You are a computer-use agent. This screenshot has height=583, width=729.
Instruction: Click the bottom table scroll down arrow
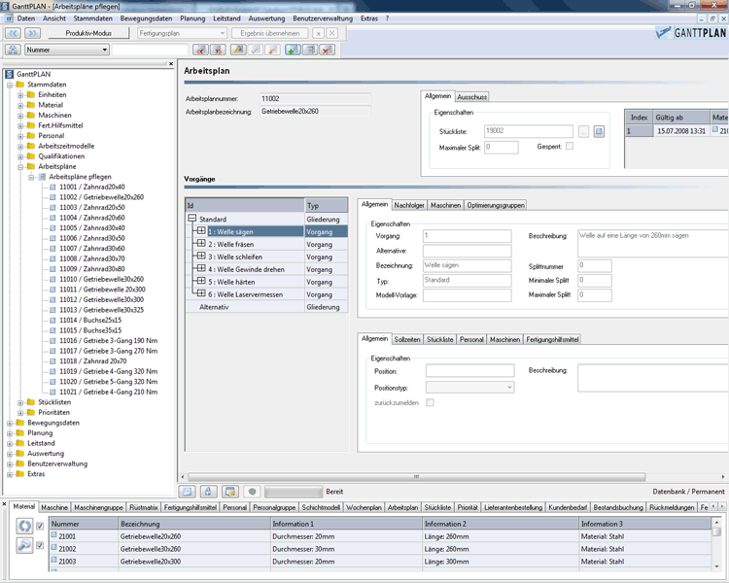(x=716, y=566)
